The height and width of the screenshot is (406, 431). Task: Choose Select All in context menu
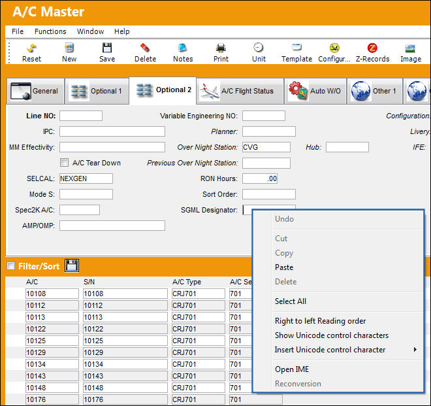pyautogui.click(x=291, y=301)
